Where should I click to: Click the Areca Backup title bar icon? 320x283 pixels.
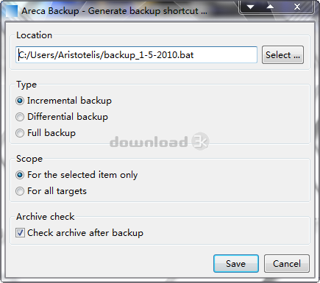click(12, 11)
